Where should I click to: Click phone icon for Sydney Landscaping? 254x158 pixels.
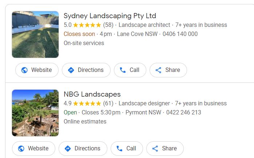tap(123, 70)
